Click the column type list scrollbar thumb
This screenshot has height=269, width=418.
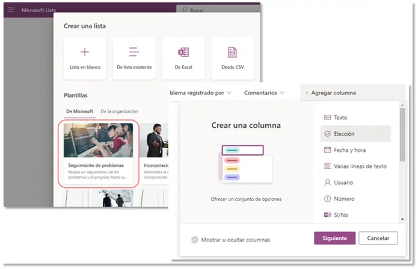402,134
